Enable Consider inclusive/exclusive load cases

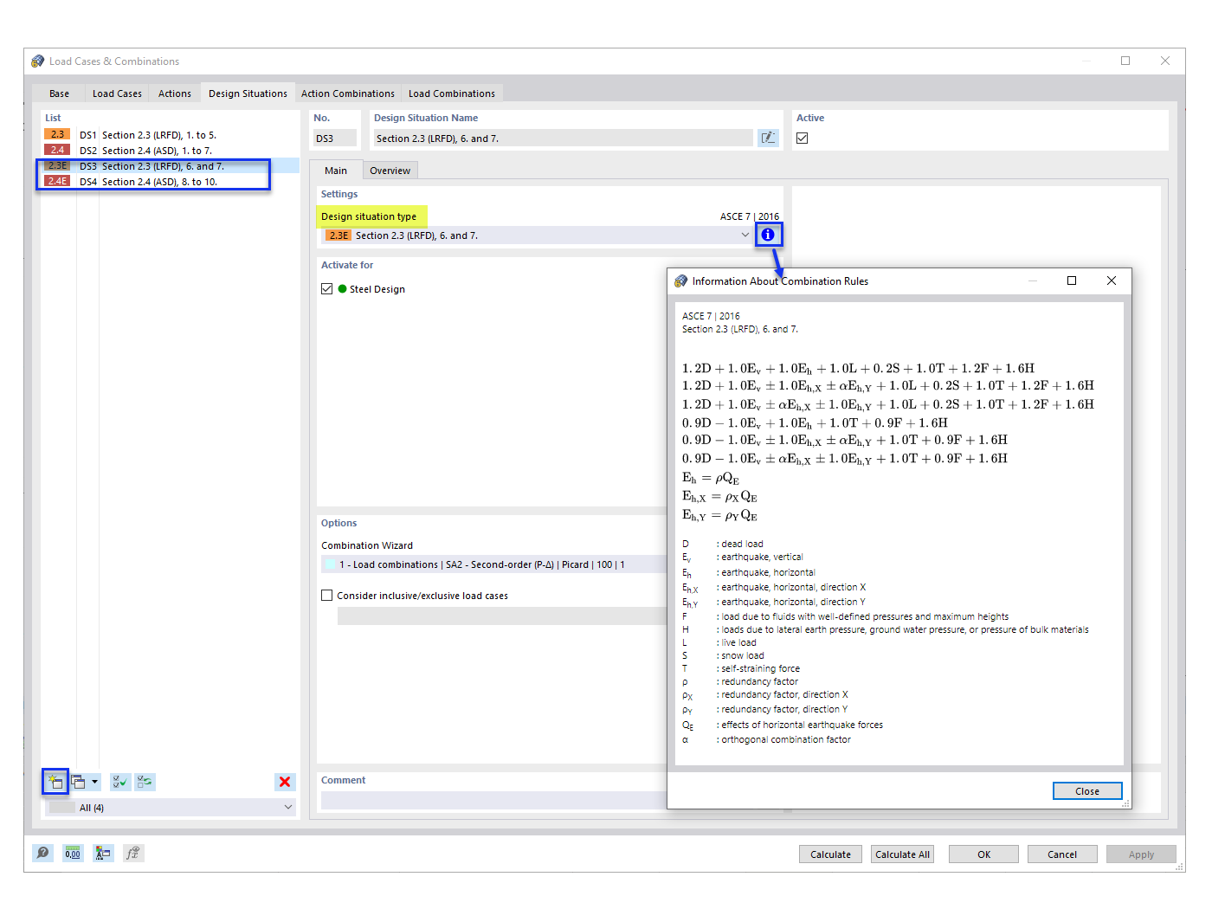[326, 595]
